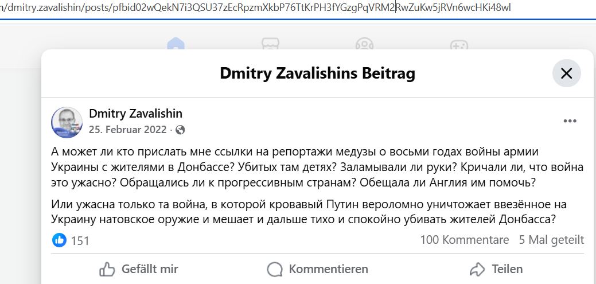
Task: Click the author name Dmitry Zavalishin
Action: pos(135,114)
